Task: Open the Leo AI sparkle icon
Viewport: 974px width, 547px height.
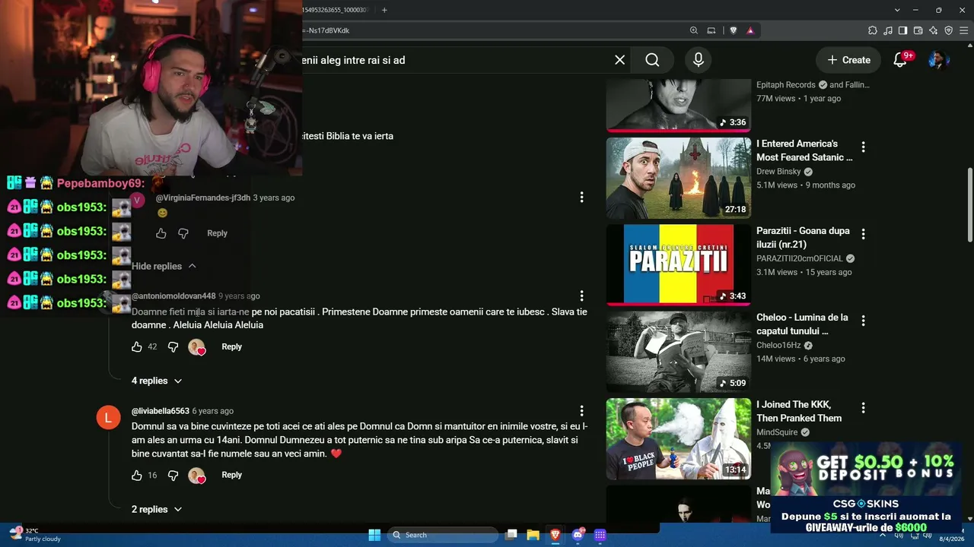Action: (x=934, y=30)
